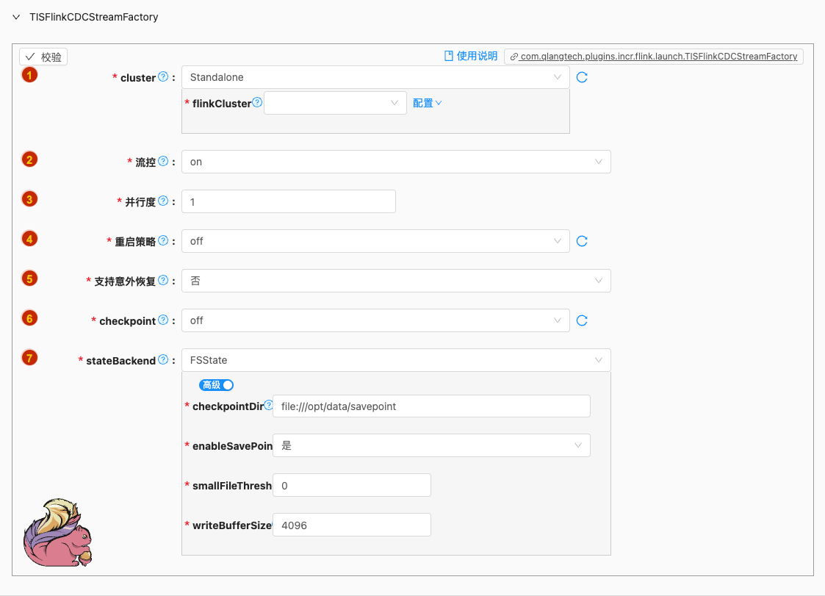Toggle the 高级 advanced switch

point(216,385)
